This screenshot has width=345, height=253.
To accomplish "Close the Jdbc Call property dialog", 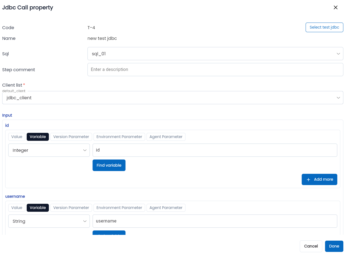I will coord(336,7).
